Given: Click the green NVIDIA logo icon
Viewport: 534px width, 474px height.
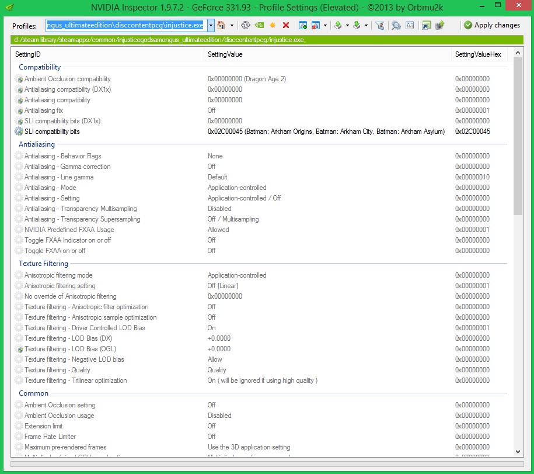Looking at the screenshot, I should 259,26.
